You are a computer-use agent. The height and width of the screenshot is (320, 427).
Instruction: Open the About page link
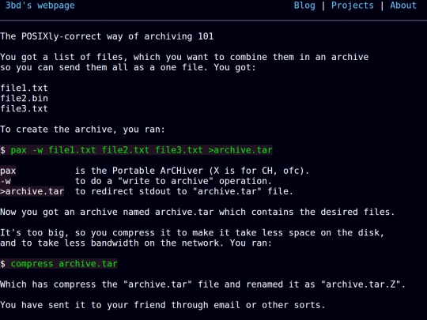(x=403, y=6)
